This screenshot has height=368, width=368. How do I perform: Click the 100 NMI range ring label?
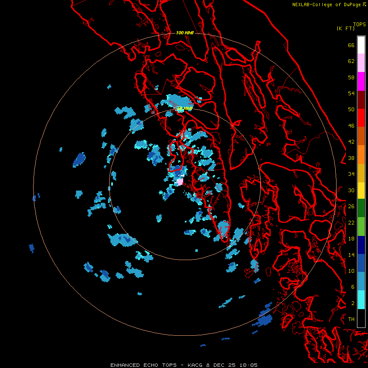[x=185, y=33]
